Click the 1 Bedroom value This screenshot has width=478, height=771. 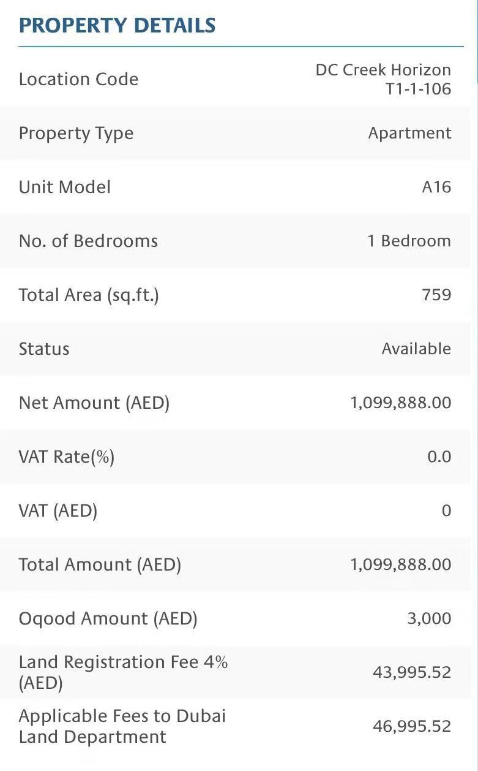pos(409,241)
